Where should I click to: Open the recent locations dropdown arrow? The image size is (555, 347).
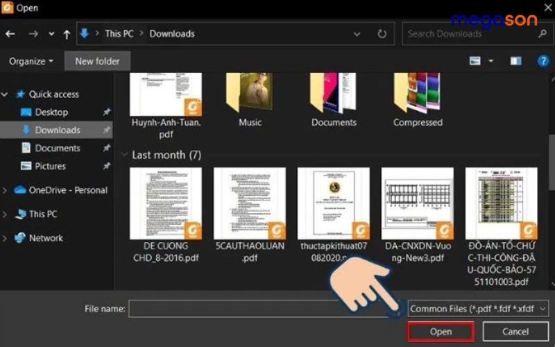[51, 34]
